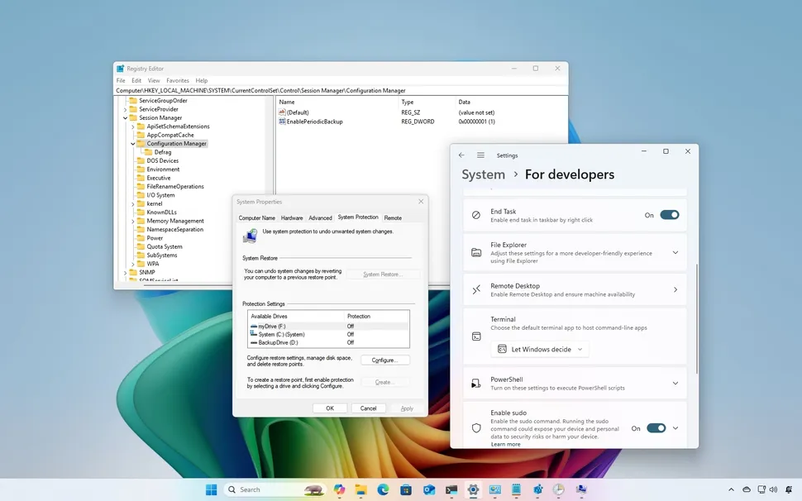Viewport: 802px width, 501px height.
Task: Open the 'Let Windows decide' terminal dropdown
Action: pos(540,349)
